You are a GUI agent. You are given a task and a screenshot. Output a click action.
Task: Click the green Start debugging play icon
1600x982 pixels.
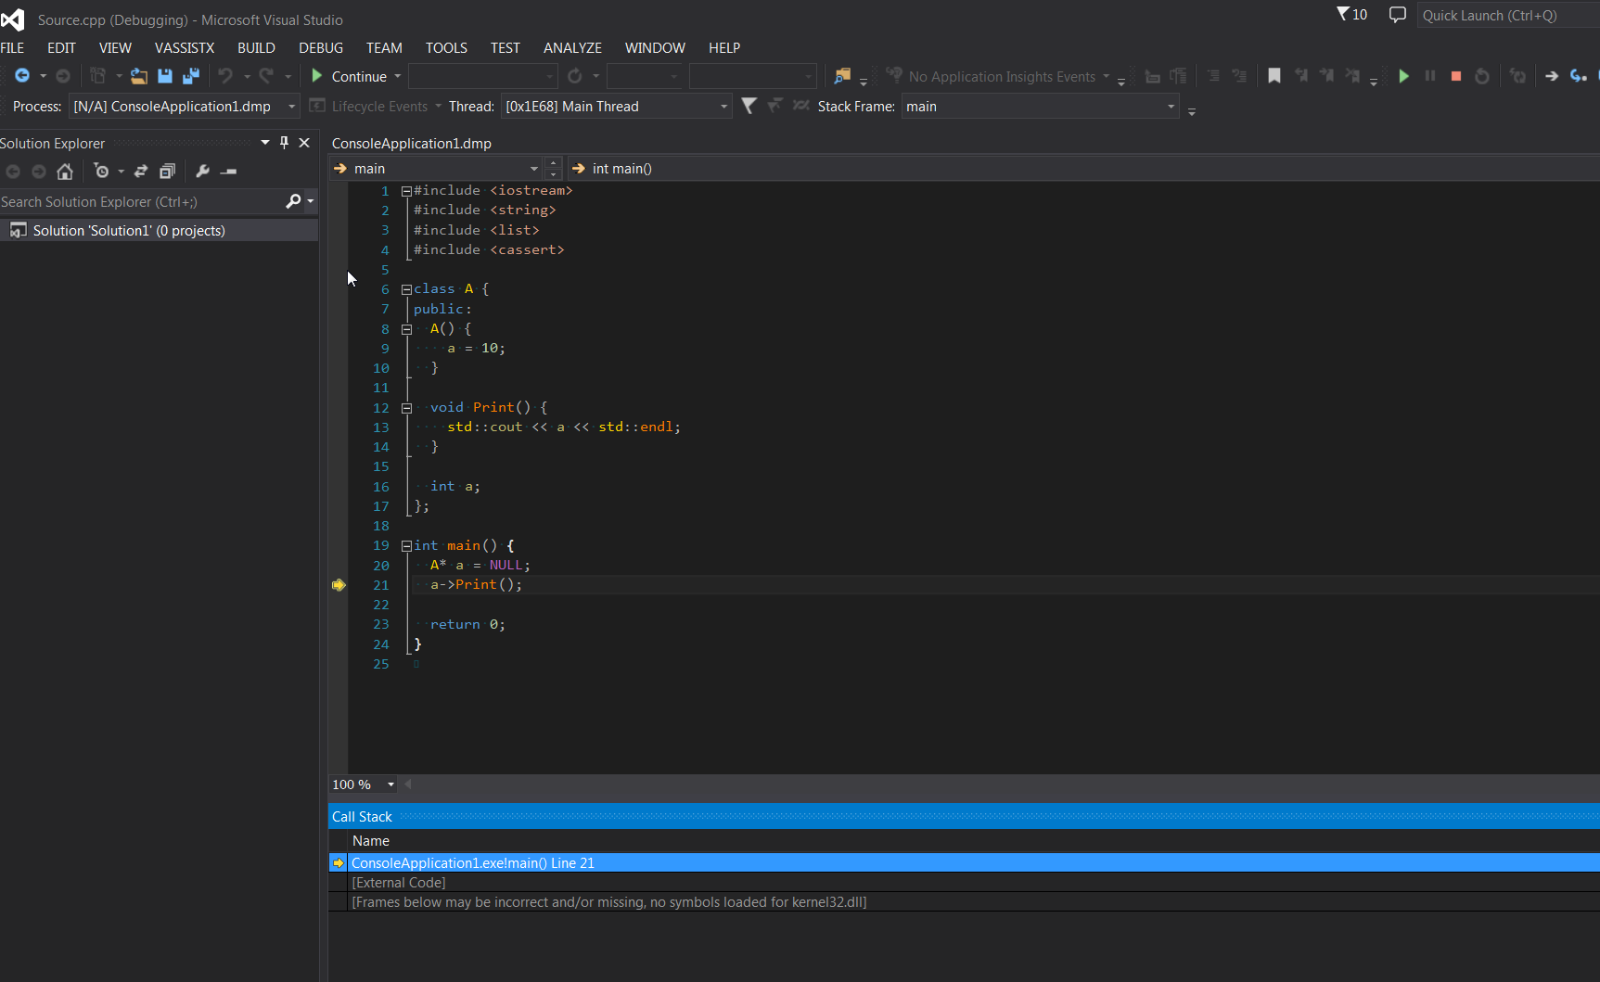(x=1403, y=76)
